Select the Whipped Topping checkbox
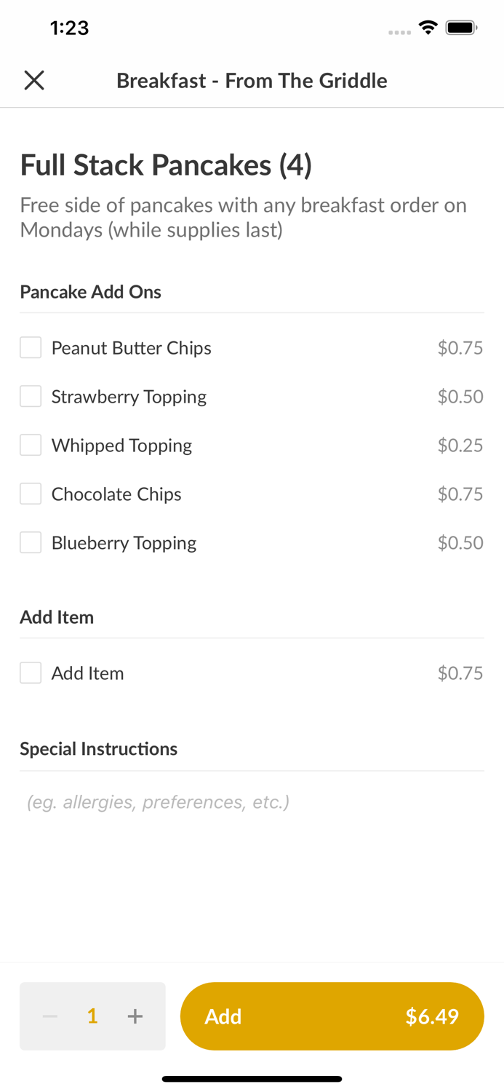Viewport: 504px width, 1092px height. click(31, 446)
